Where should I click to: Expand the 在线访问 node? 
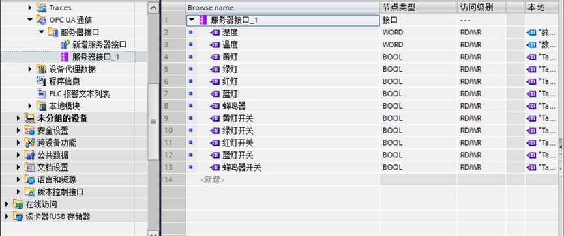7,204
